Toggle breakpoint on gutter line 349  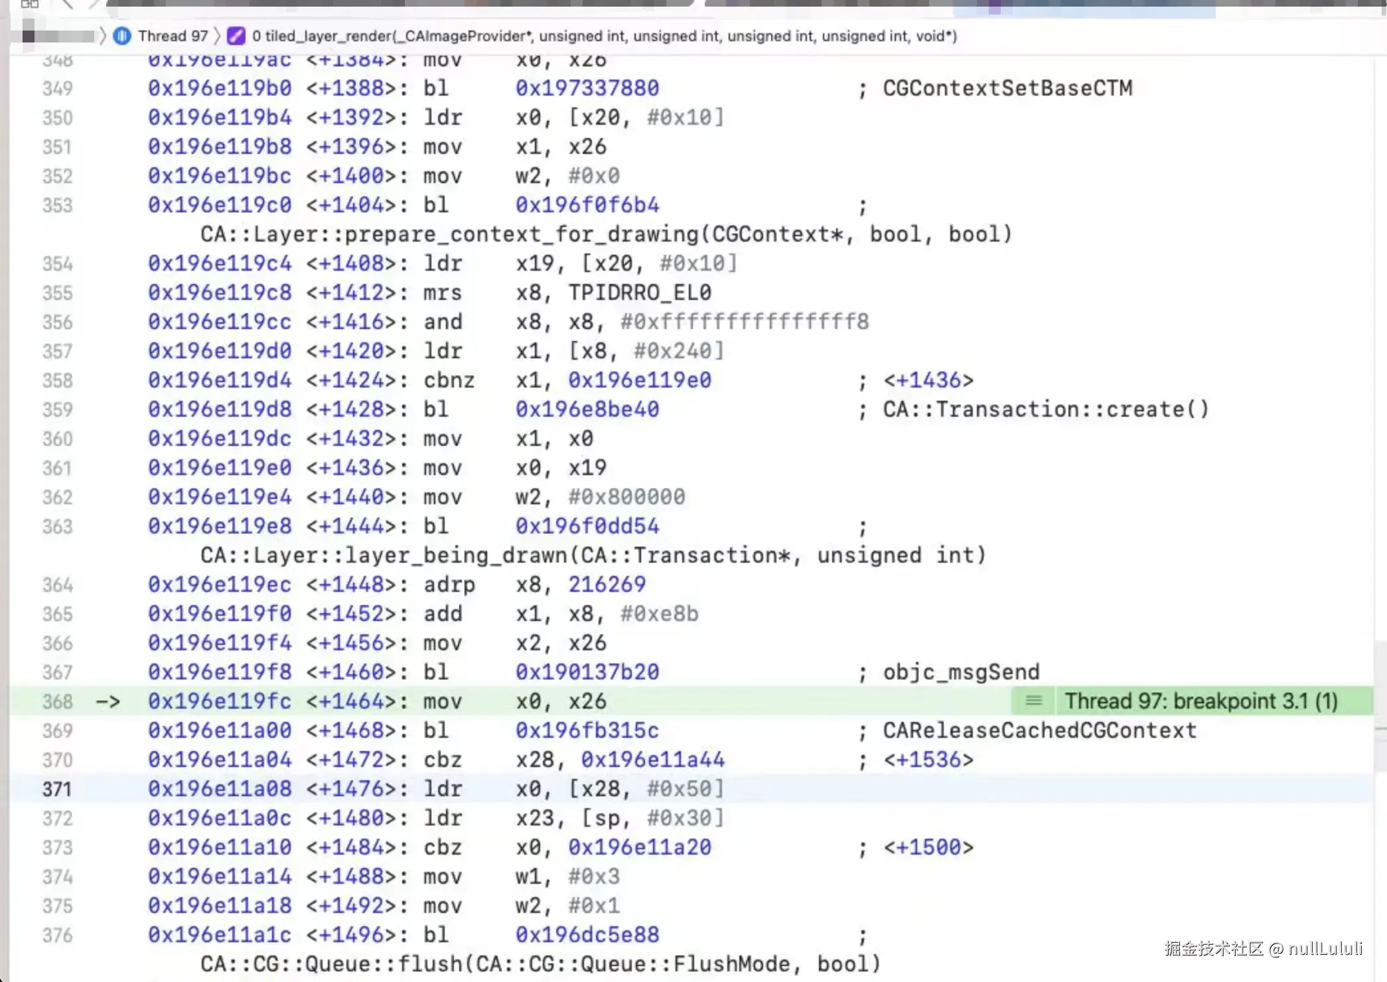(57, 88)
